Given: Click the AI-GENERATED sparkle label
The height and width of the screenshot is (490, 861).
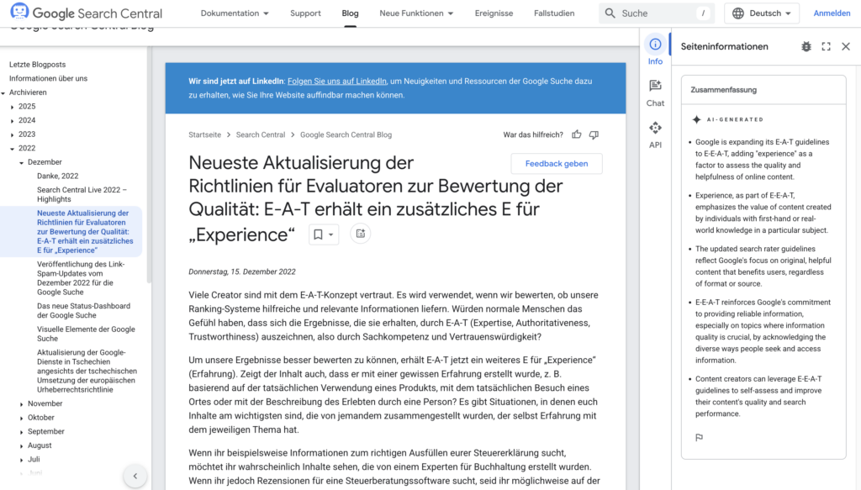Looking at the screenshot, I should click(x=727, y=119).
